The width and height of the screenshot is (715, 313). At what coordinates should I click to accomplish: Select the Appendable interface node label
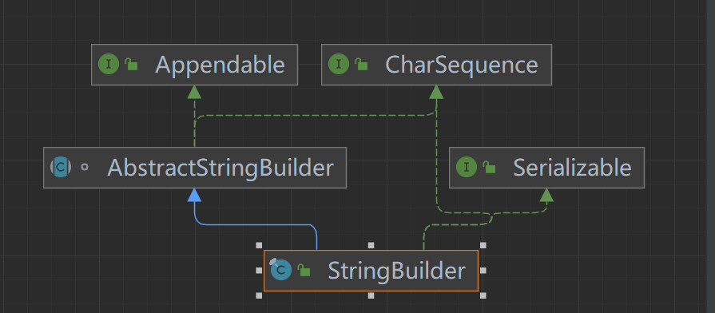point(220,65)
